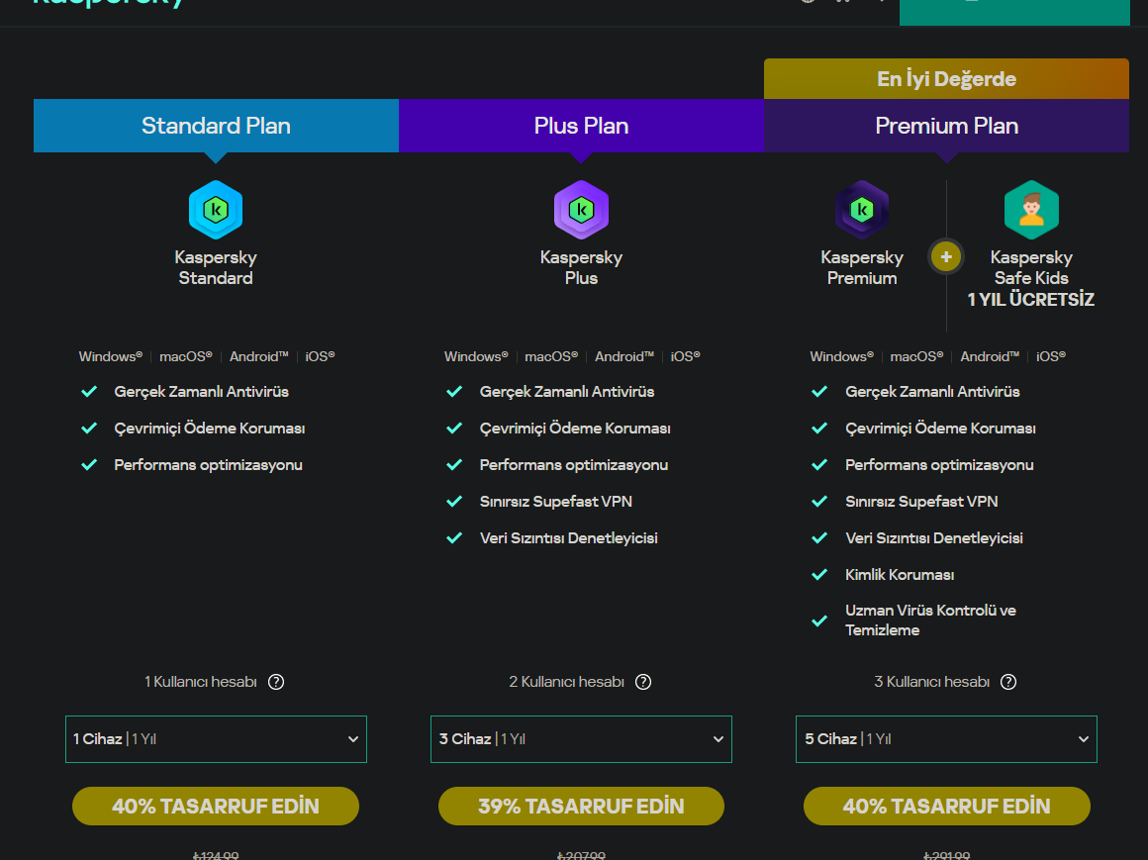Open help icon next to 3 Kullanıcı hesabı

(1008, 682)
